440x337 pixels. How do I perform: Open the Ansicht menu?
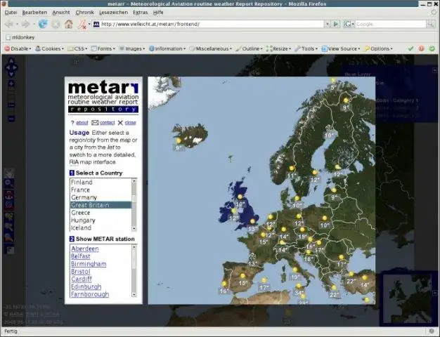(x=61, y=13)
